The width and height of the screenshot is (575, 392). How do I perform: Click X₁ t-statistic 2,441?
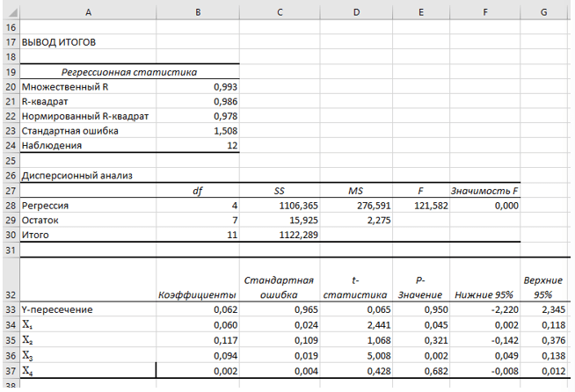356,325
